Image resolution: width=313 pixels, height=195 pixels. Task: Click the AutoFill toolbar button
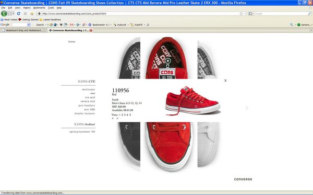(137, 24)
